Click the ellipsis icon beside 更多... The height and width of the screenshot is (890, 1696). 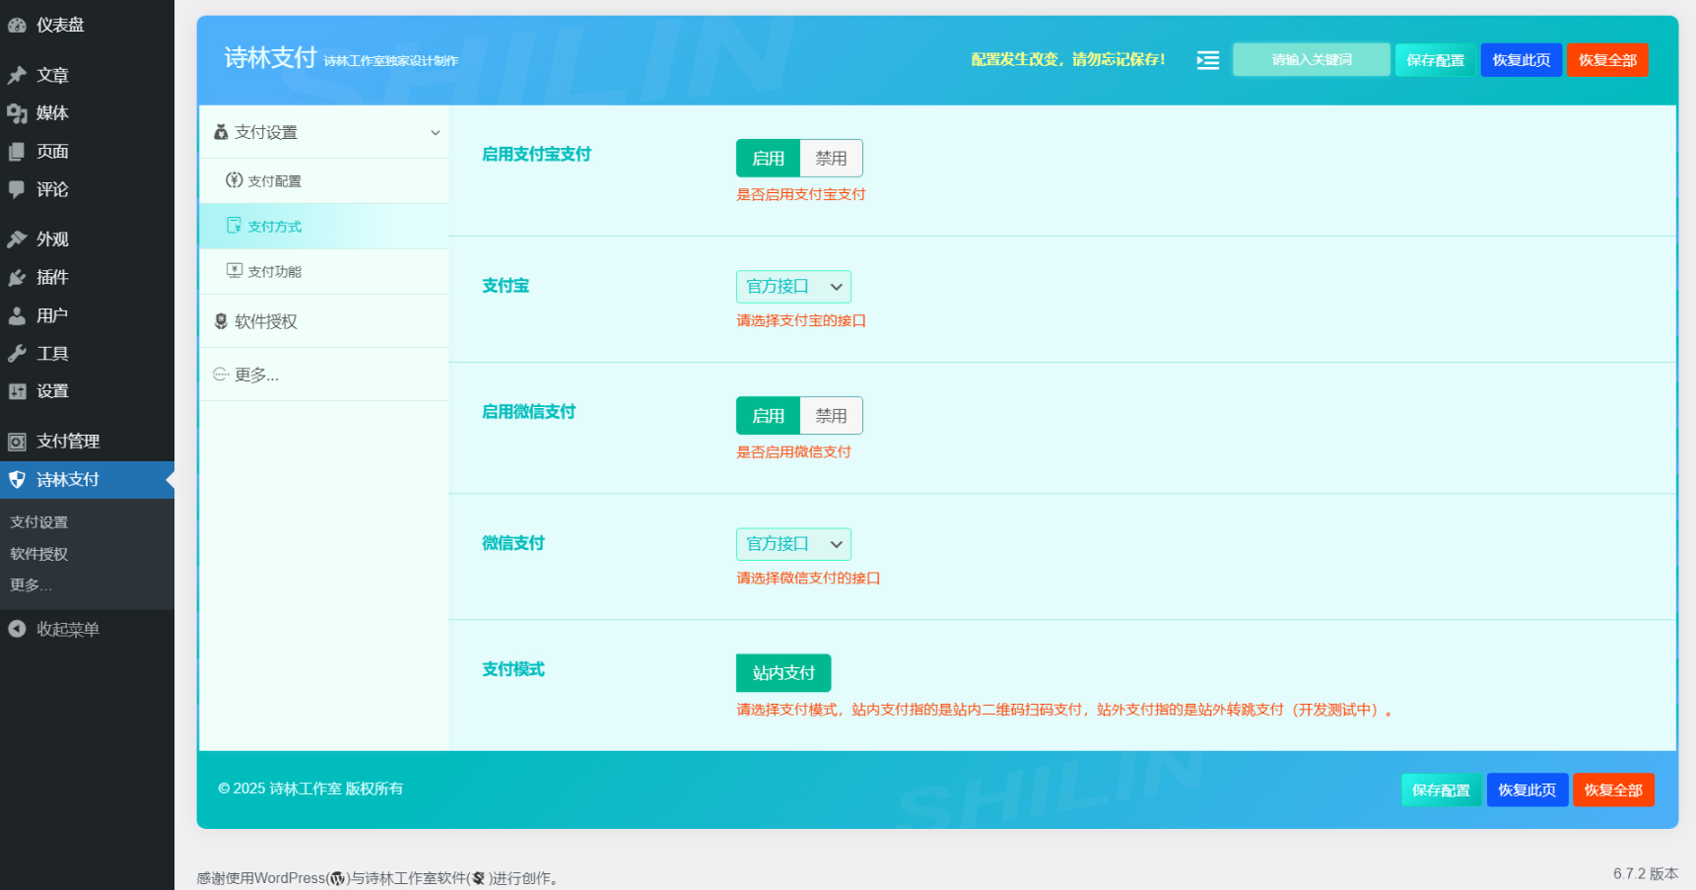[x=221, y=375]
